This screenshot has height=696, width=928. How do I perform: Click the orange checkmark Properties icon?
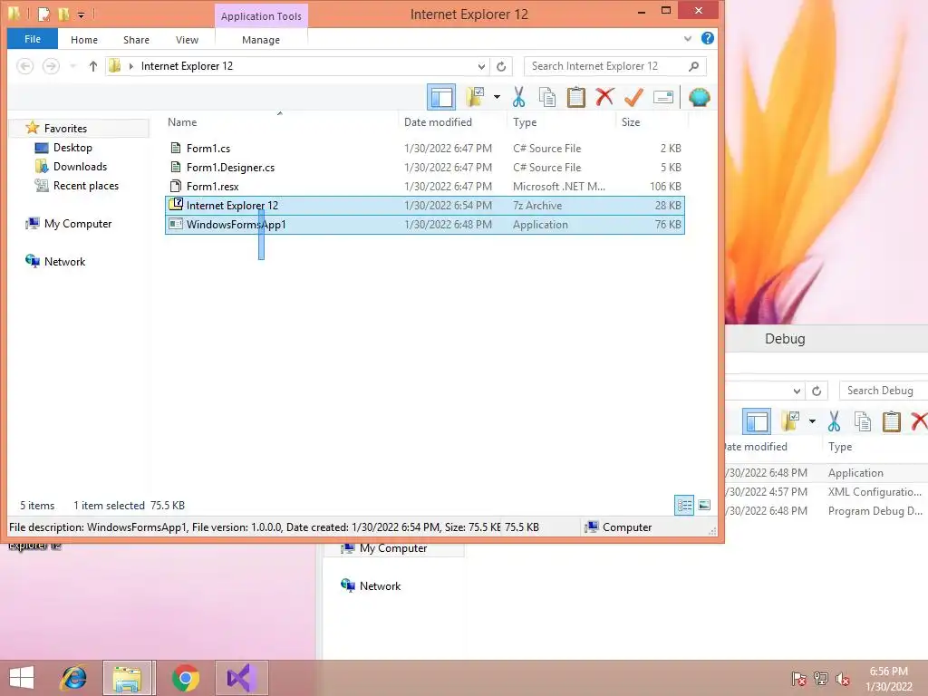[x=633, y=97]
